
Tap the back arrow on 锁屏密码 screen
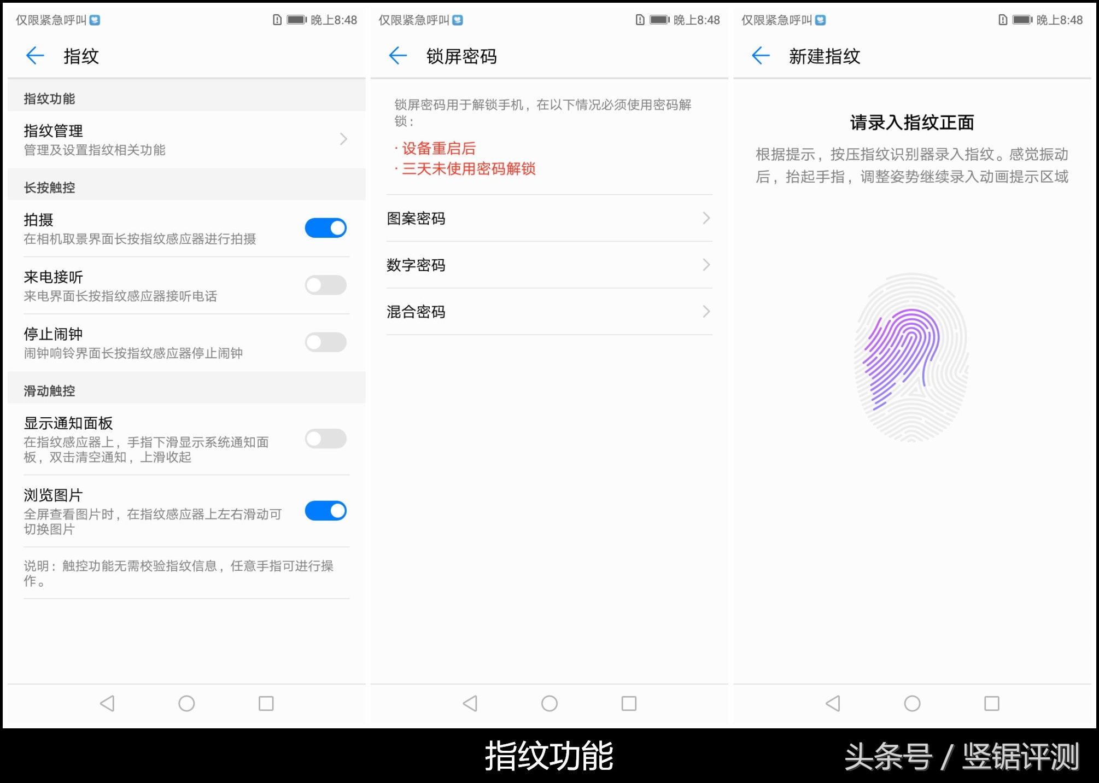pos(397,56)
